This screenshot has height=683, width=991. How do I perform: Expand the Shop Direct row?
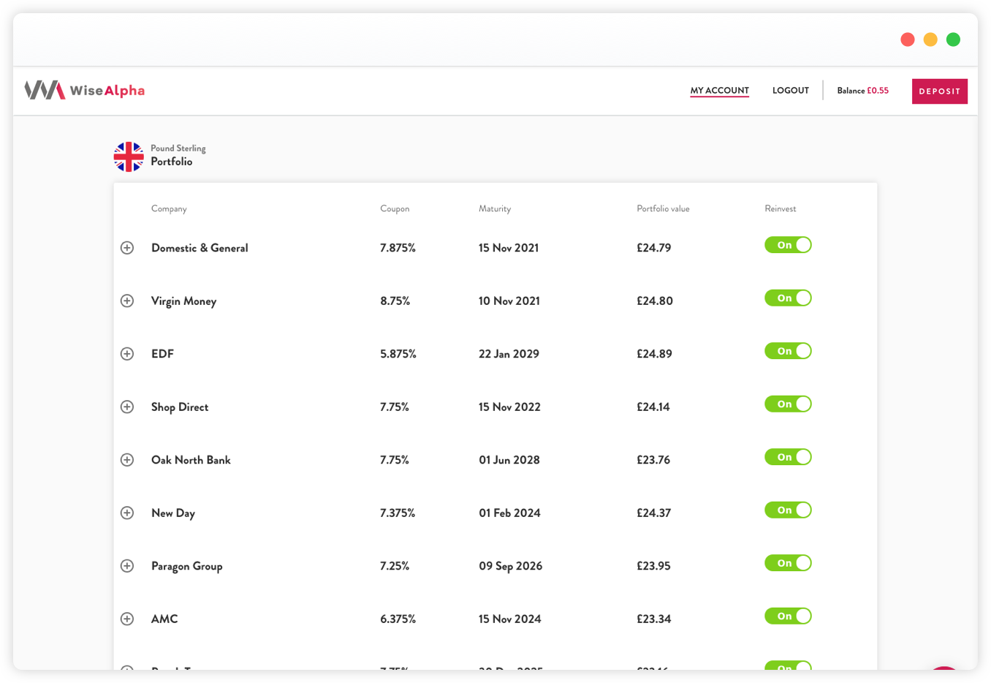pyautogui.click(x=127, y=407)
